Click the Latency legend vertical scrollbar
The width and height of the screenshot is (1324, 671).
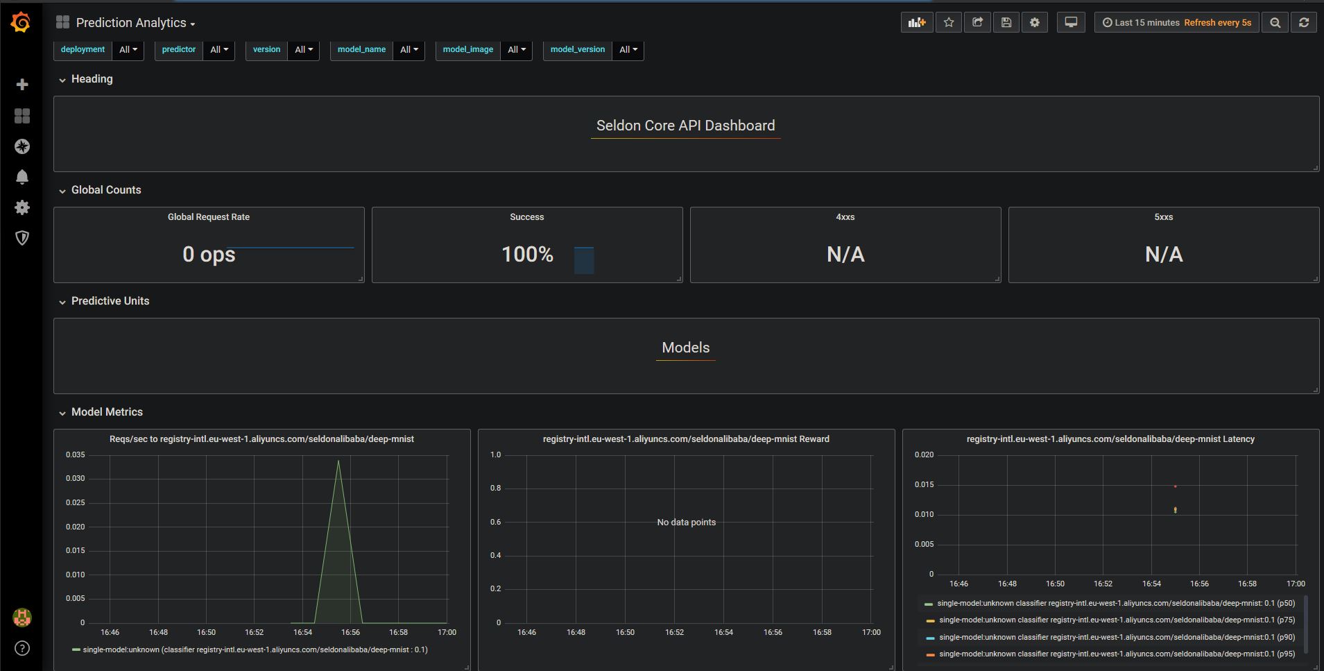click(1305, 625)
